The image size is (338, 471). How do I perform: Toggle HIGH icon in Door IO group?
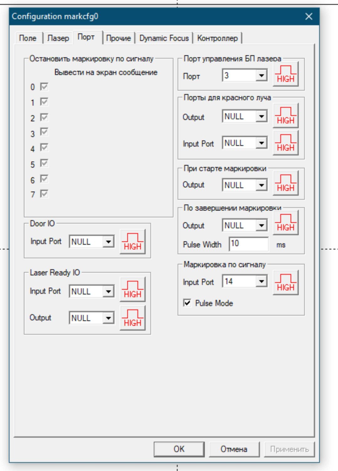133,242
